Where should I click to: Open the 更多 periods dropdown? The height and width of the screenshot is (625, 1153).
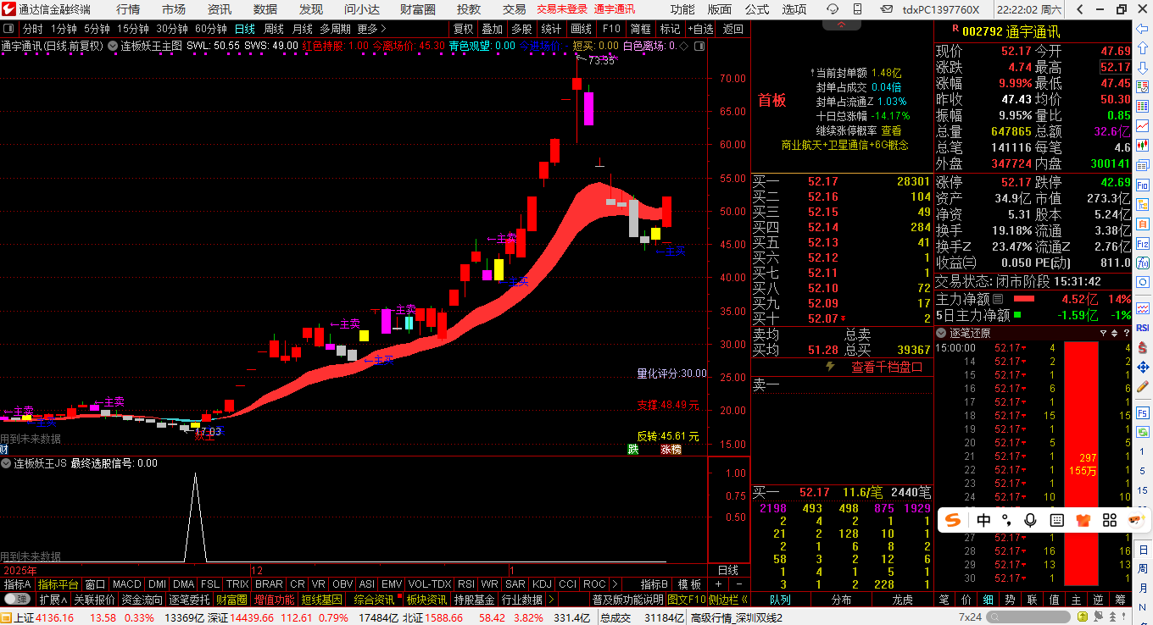[371, 29]
